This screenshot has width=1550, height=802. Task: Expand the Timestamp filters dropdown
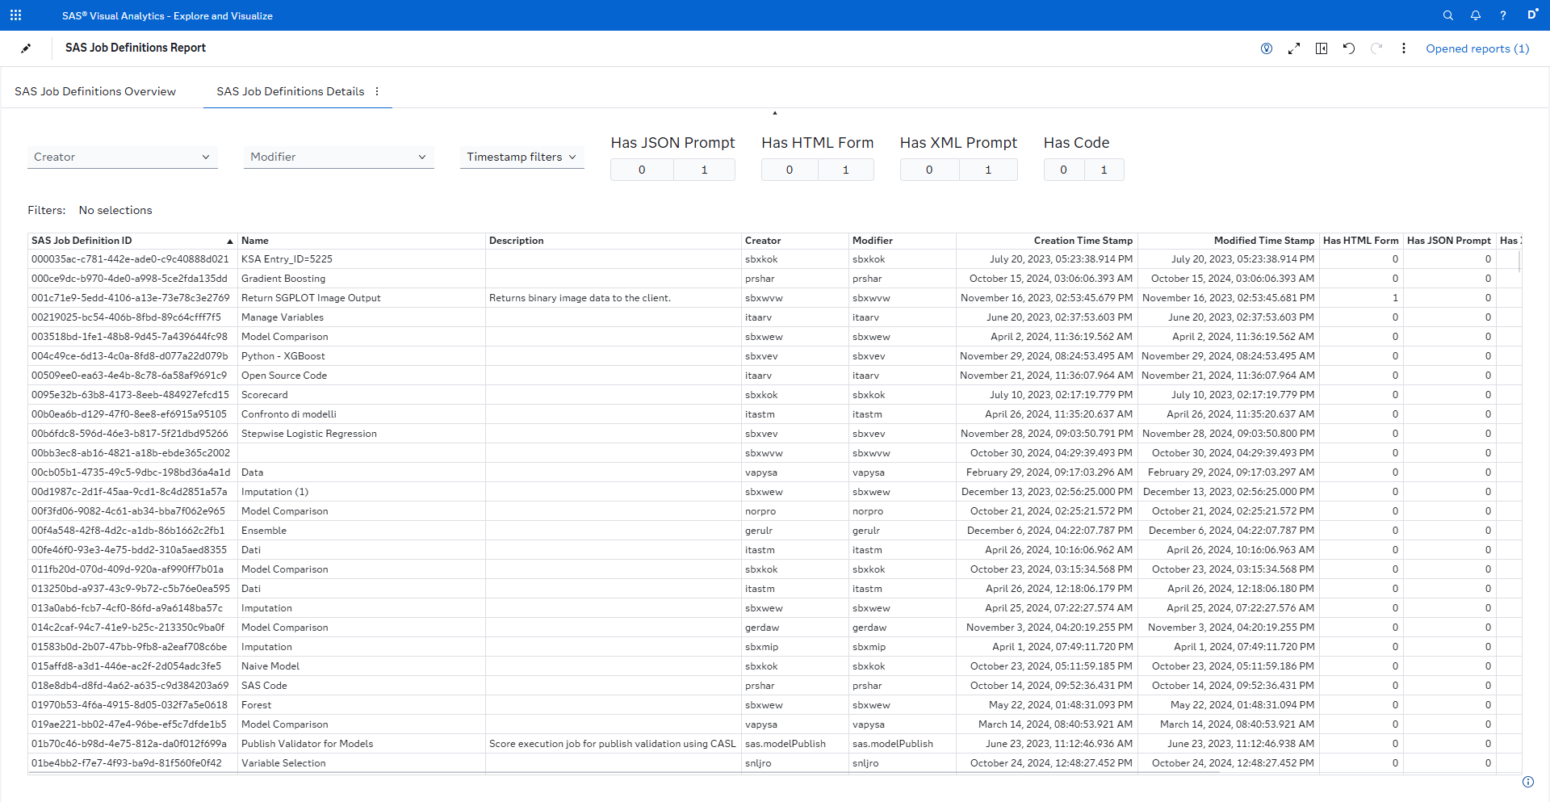522,157
